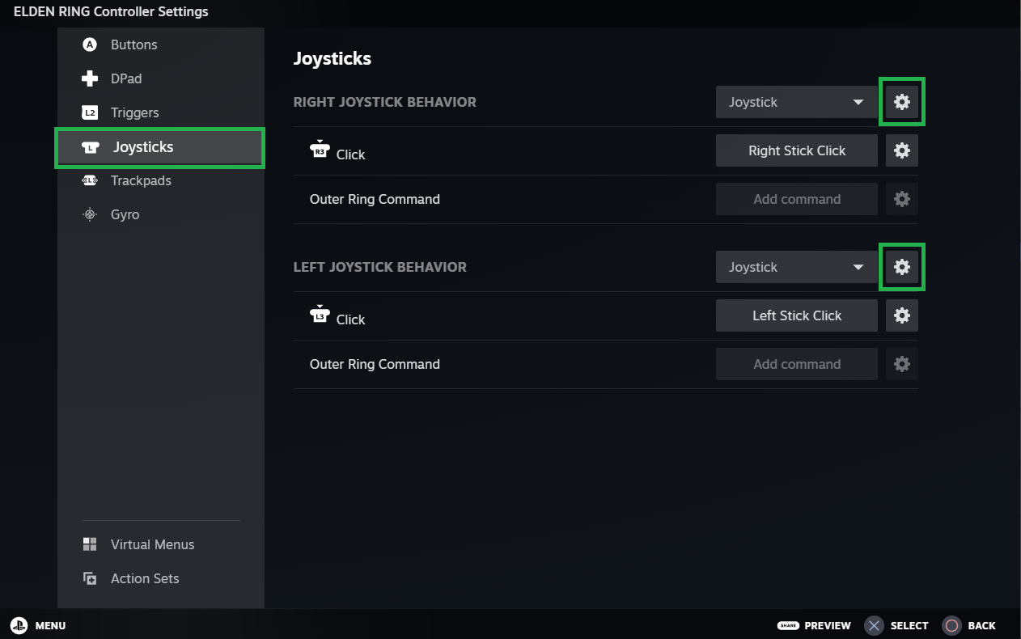This screenshot has width=1021, height=639.
Task: Click the PlayStation logo MENU icon
Action: pos(19,625)
